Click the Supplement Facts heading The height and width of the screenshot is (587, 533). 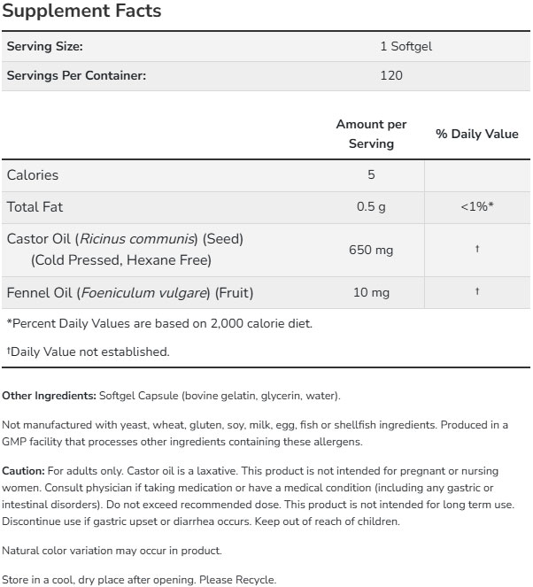click(x=81, y=12)
